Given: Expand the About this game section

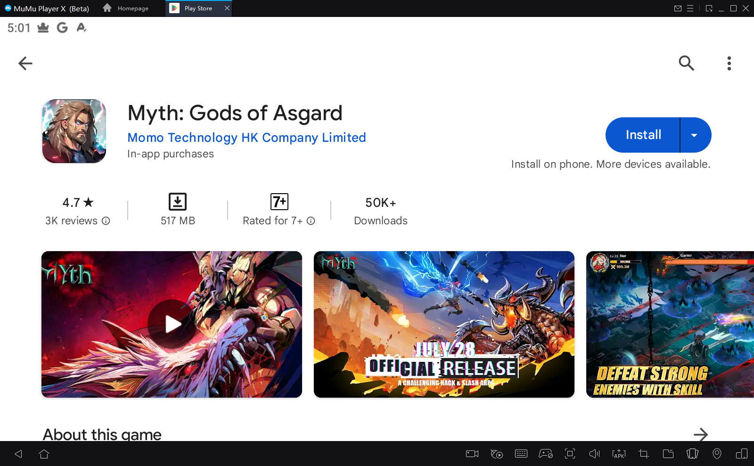Looking at the screenshot, I should click(x=702, y=434).
